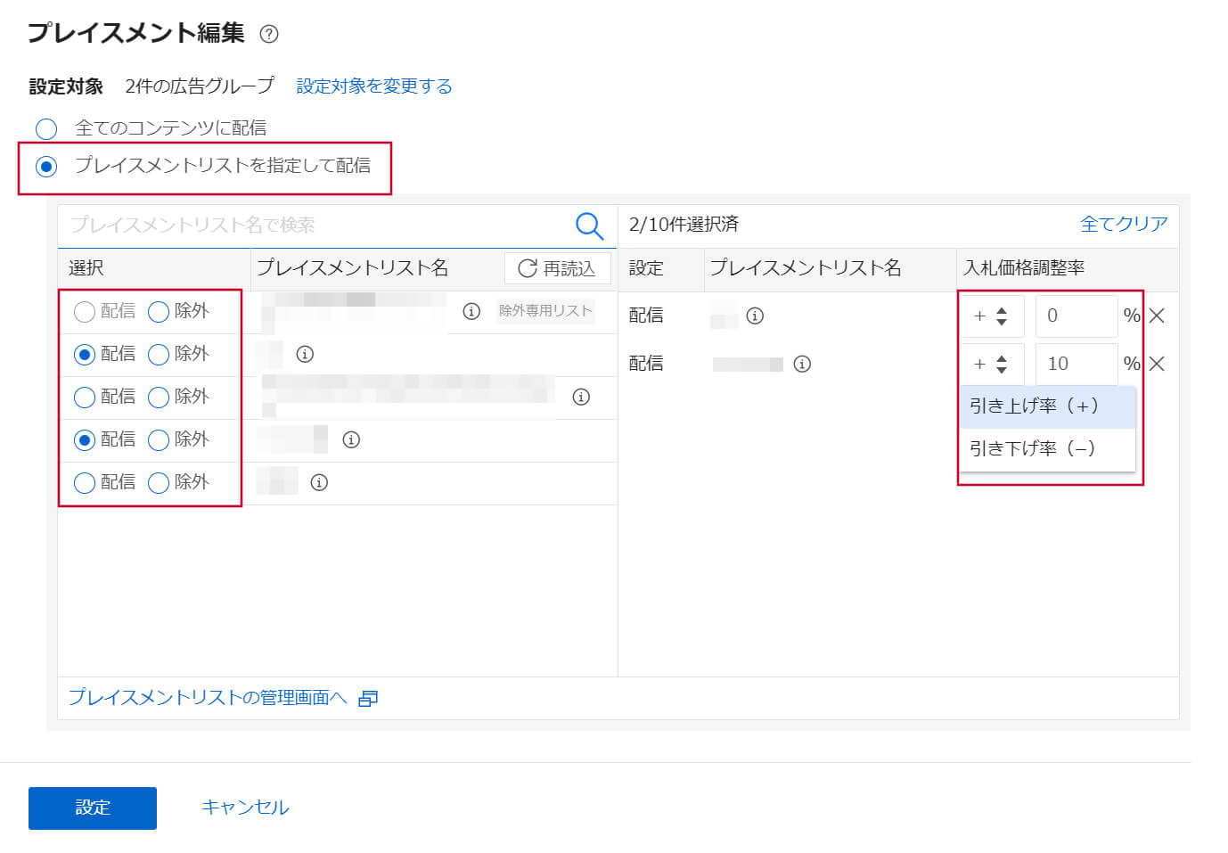Screen dimensions: 1228x853
Task: Choose 引き下げ率（−） from dropdown
Action: click(x=1047, y=449)
